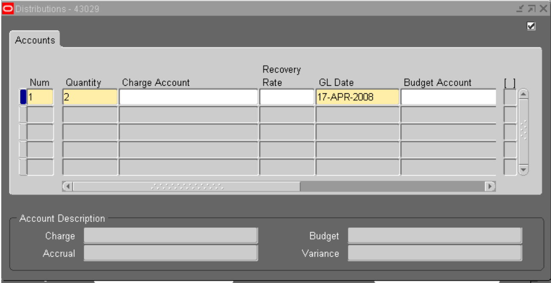This screenshot has width=551, height=283.
Task: Click the horizontal scrollbar thumb
Action: [187, 186]
